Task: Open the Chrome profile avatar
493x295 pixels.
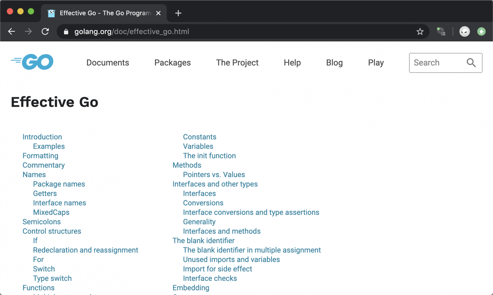Action: [465, 31]
